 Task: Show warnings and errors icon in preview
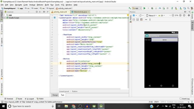[x=189, y=15]
